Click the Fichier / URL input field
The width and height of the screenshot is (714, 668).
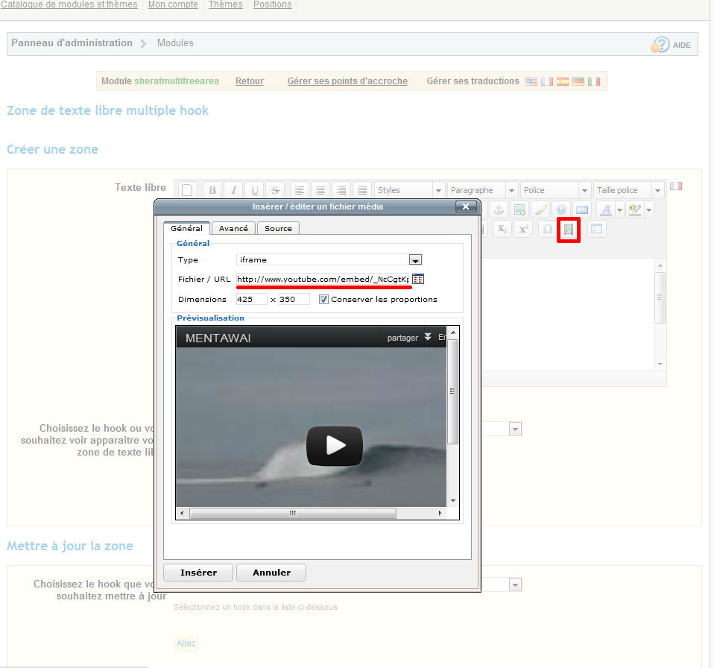click(323, 279)
